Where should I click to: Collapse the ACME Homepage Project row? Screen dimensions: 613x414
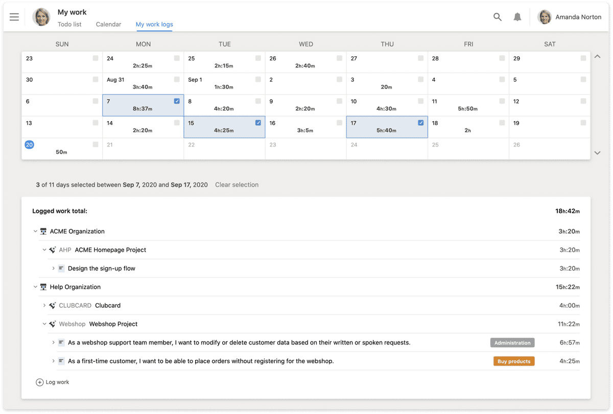[44, 250]
